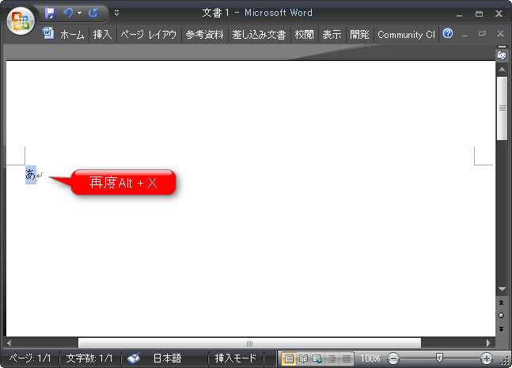This screenshot has height=368, width=512.
Task: Open Customize Quick Access Toolbar dropdown
Action: [x=116, y=13]
